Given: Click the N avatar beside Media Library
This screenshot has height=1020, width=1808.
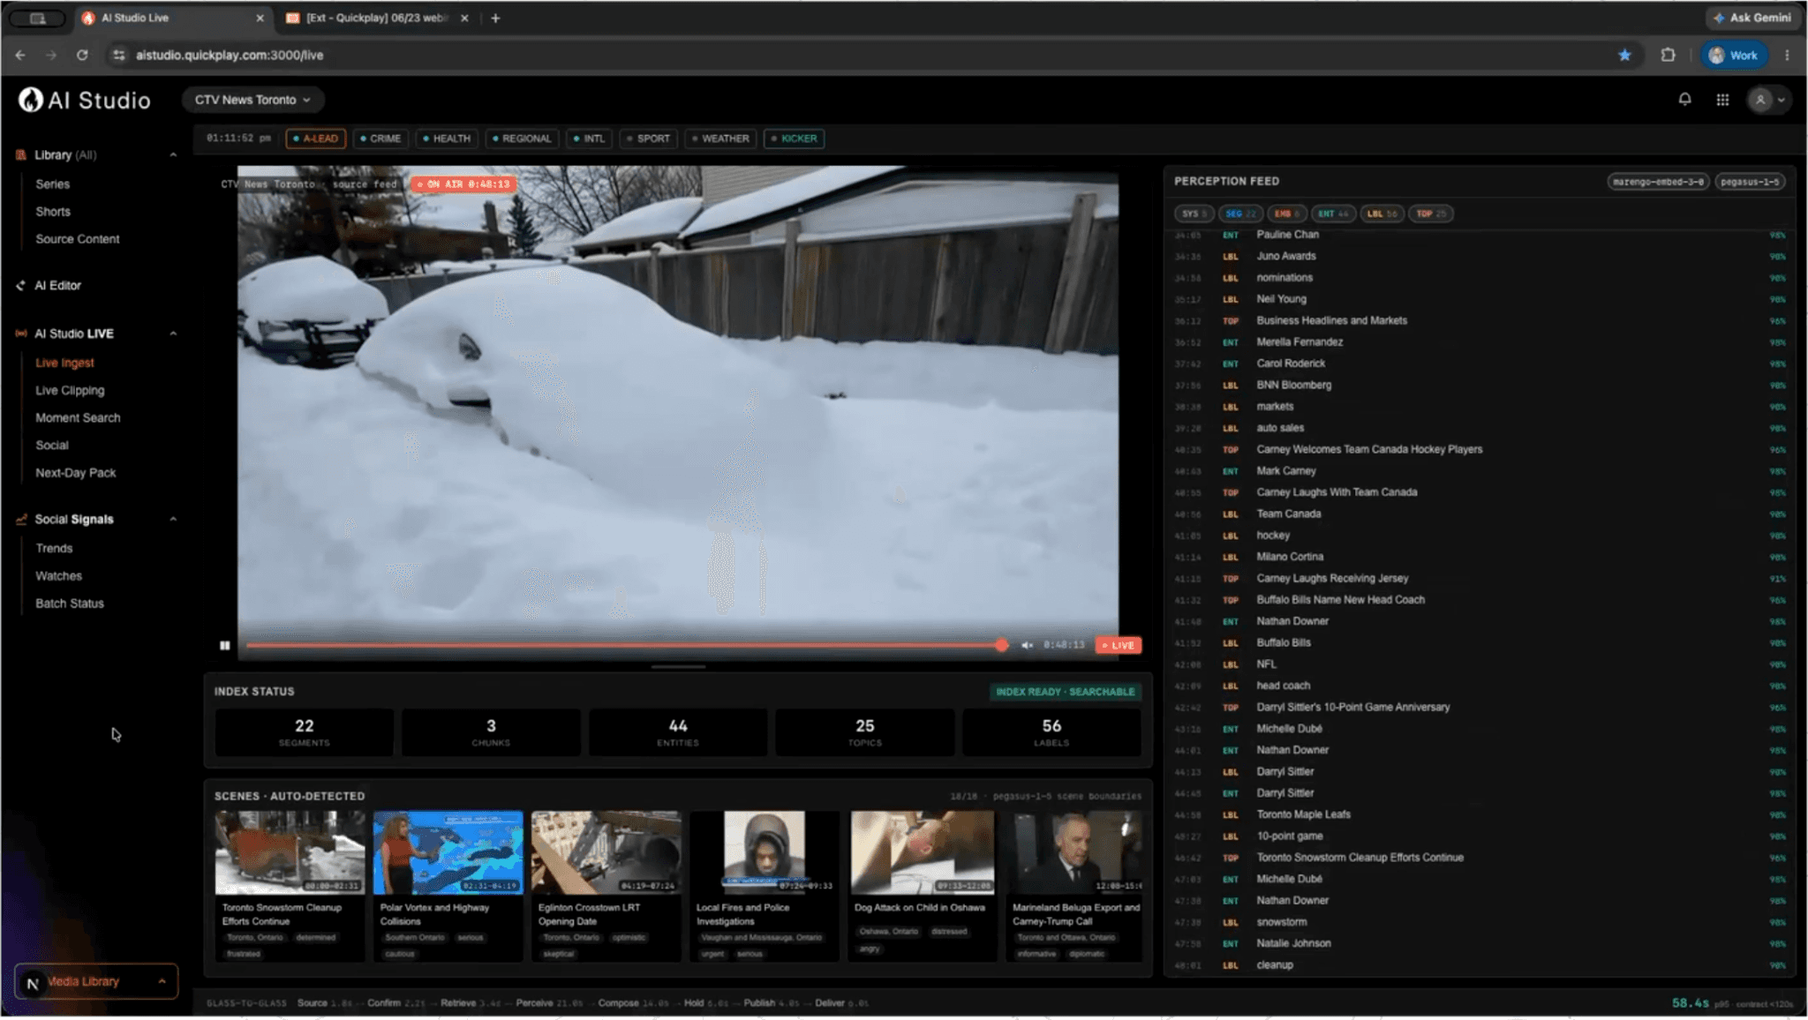Looking at the screenshot, I should click(33, 982).
